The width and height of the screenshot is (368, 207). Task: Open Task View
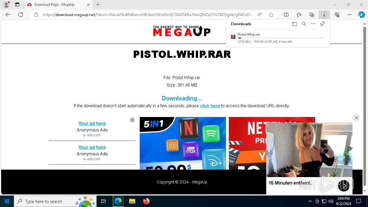[x=103, y=201]
